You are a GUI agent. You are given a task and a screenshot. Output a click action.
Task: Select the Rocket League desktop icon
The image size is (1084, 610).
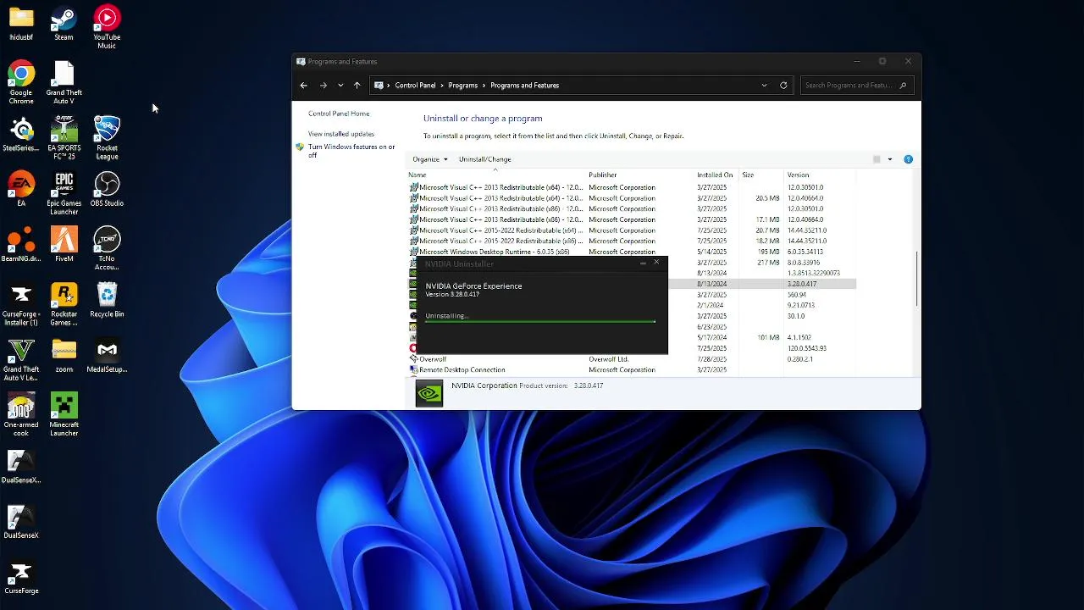point(107,139)
